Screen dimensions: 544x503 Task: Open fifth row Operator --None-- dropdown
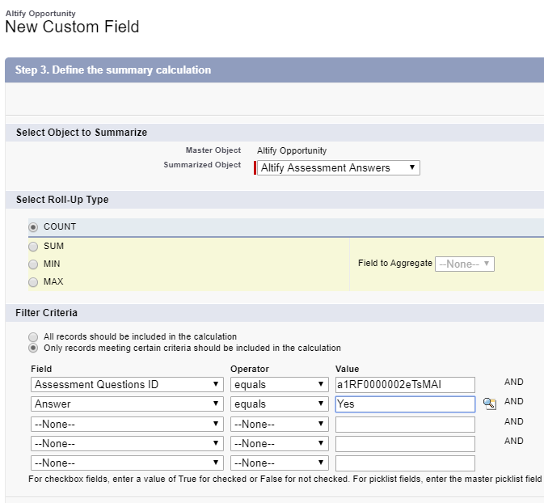[x=280, y=463]
